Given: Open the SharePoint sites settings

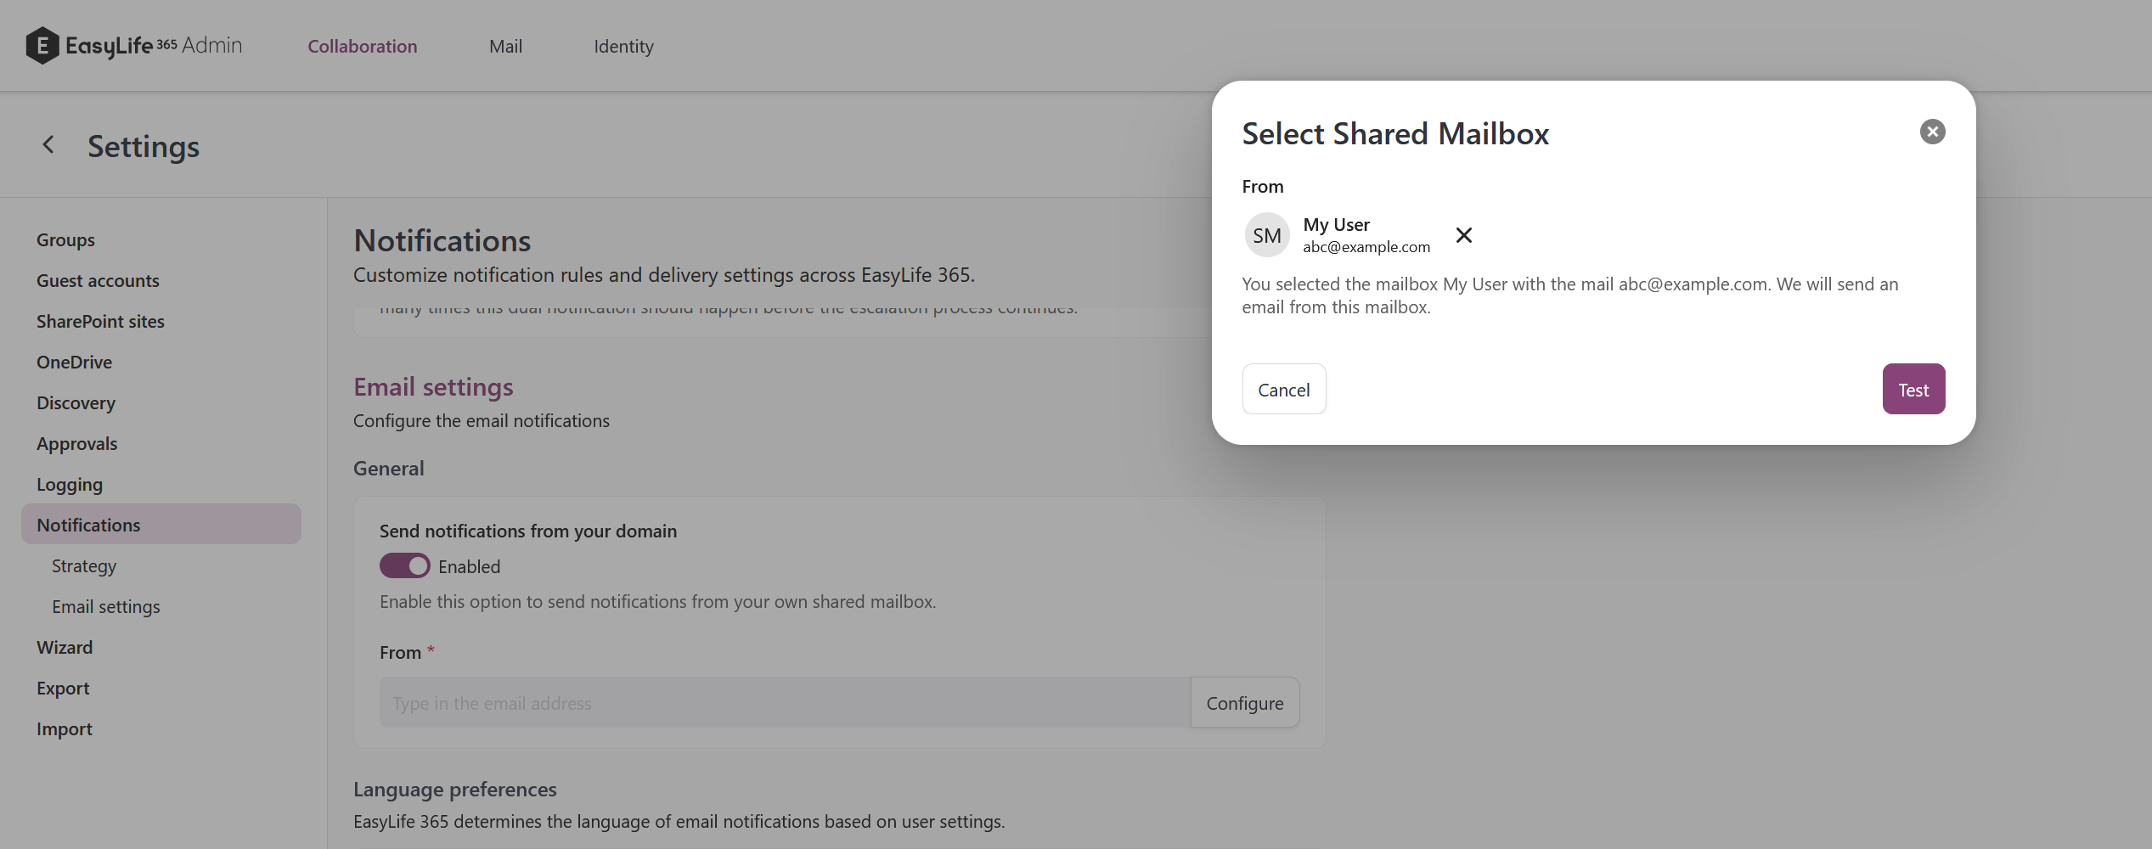Looking at the screenshot, I should tap(100, 321).
